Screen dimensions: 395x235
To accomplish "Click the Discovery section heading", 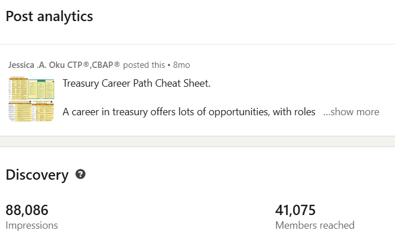I will (x=37, y=175).
